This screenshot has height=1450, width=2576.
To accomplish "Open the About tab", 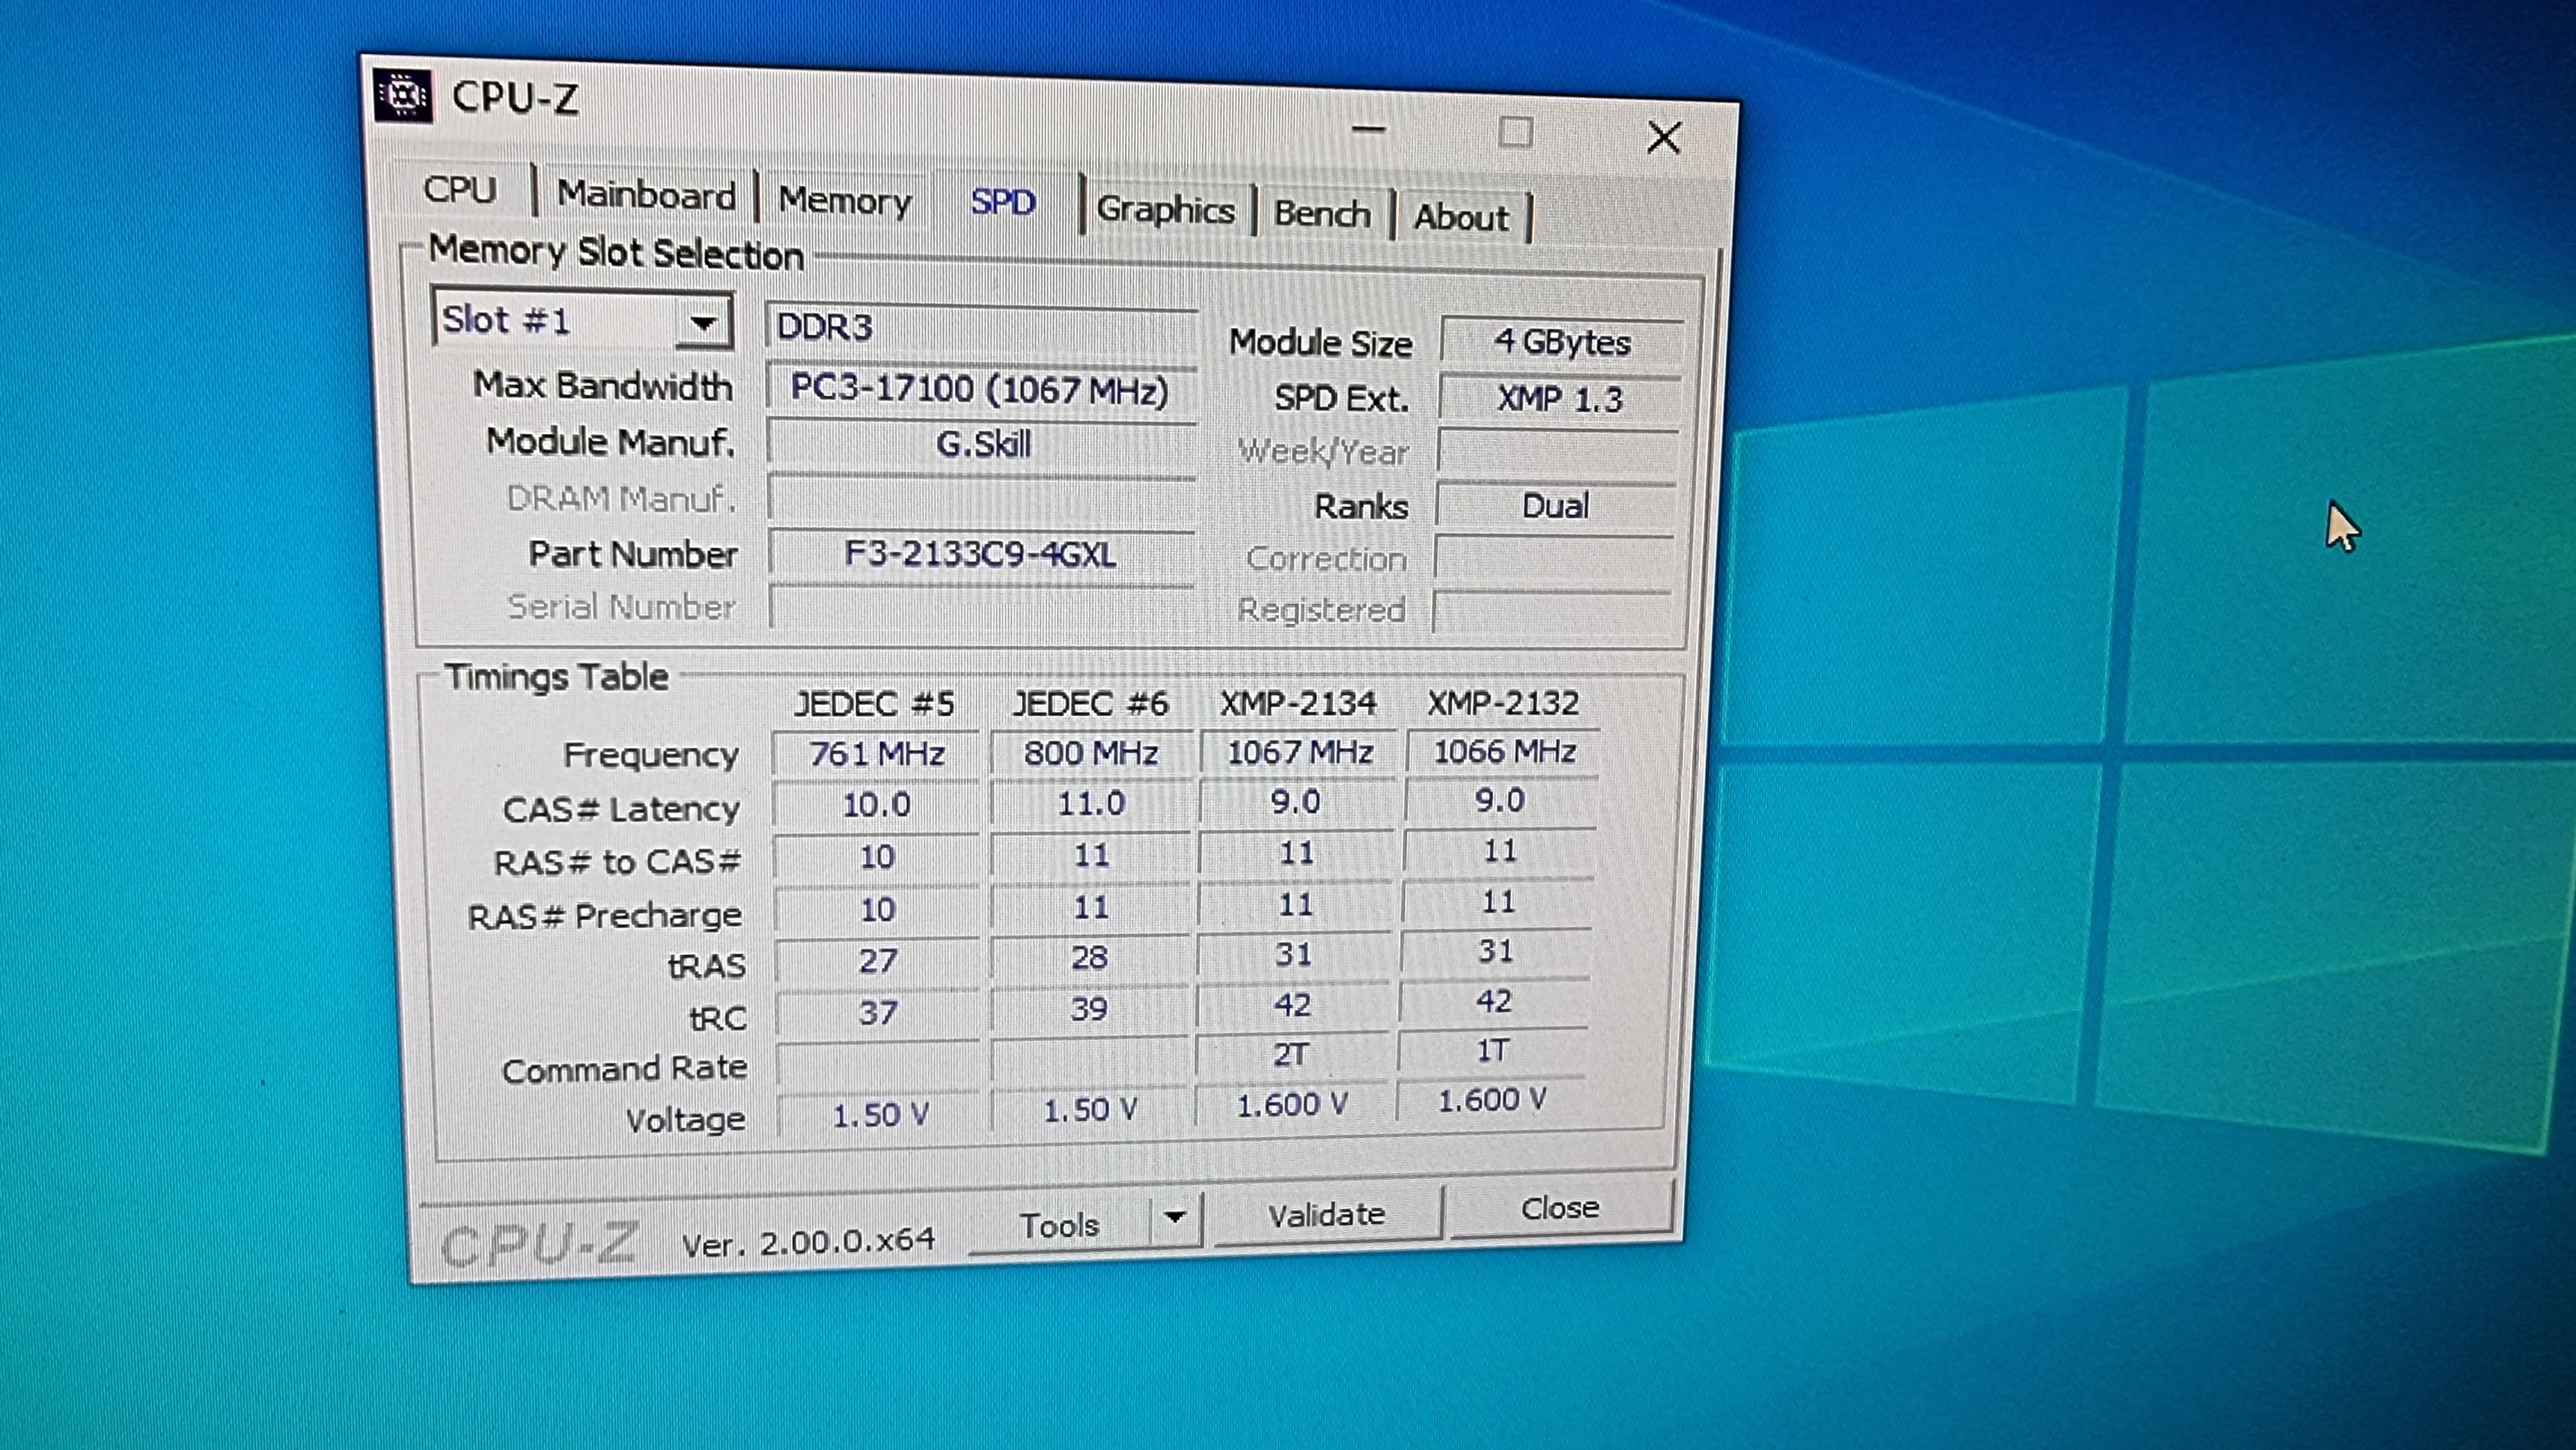I will (1461, 218).
